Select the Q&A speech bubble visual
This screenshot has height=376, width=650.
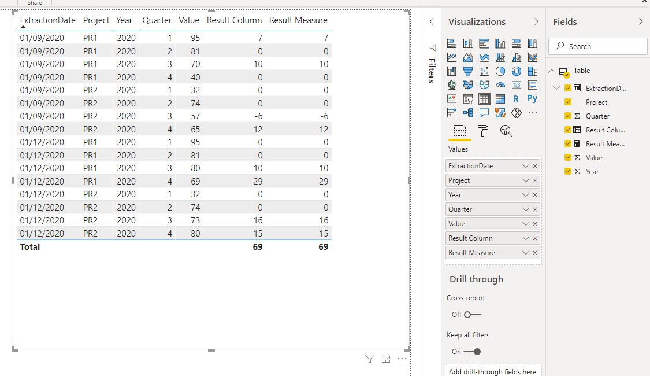point(484,112)
